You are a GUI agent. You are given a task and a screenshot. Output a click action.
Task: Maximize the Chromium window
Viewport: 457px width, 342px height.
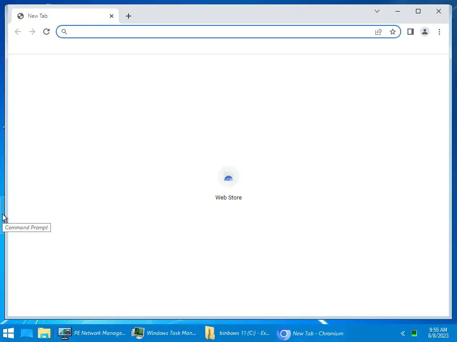[x=418, y=11]
